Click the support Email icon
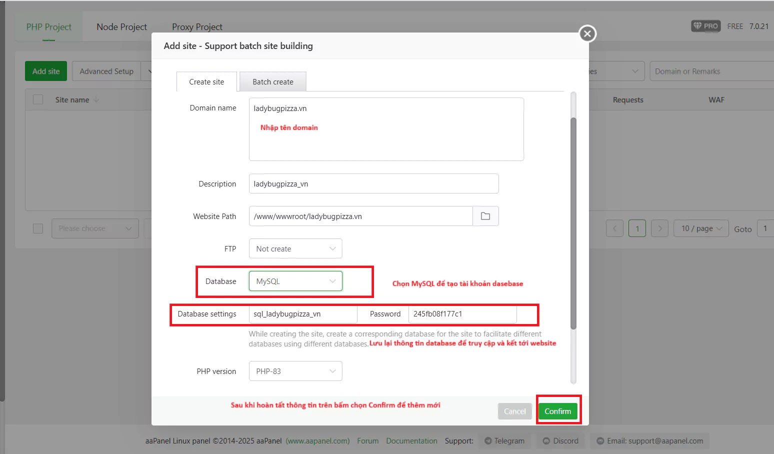The image size is (774, 454). tap(600, 440)
